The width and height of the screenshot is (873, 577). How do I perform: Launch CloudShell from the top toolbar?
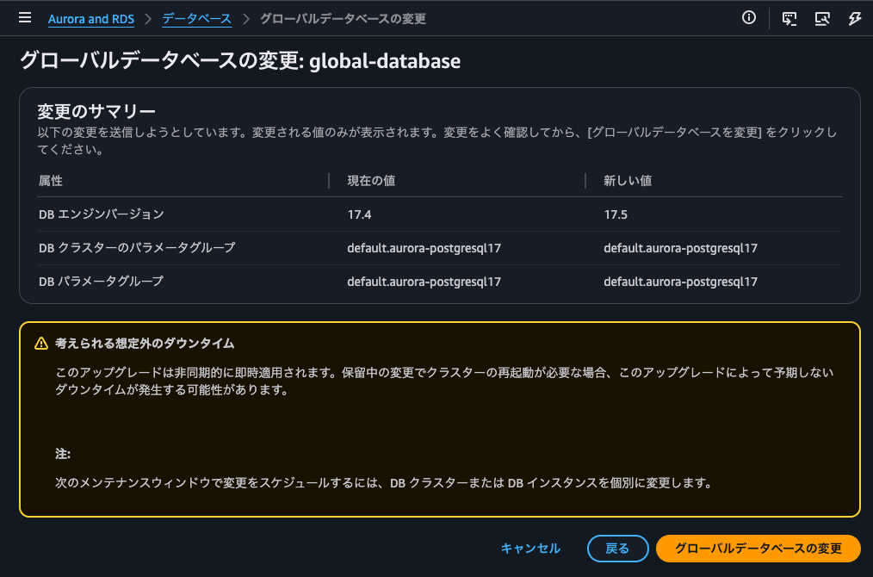coord(789,17)
